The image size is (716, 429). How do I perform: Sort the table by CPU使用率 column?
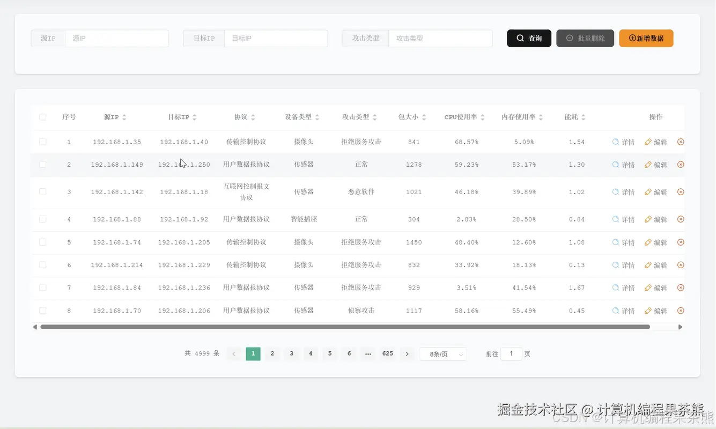[x=484, y=117]
